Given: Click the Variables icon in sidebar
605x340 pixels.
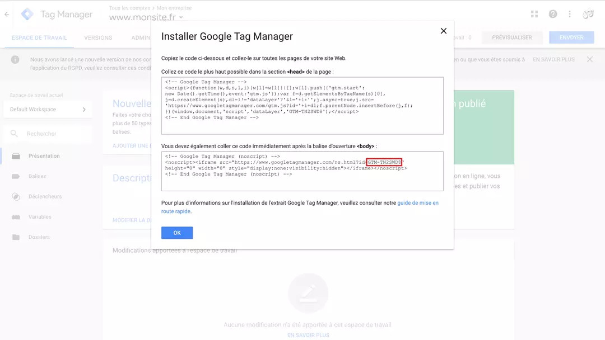Looking at the screenshot, I should tap(16, 217).
